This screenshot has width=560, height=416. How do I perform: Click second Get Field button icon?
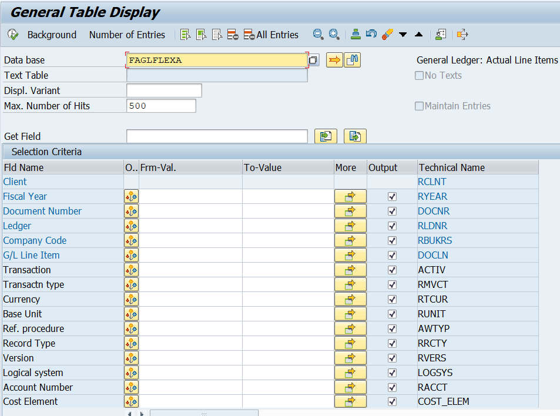[355, 136]
